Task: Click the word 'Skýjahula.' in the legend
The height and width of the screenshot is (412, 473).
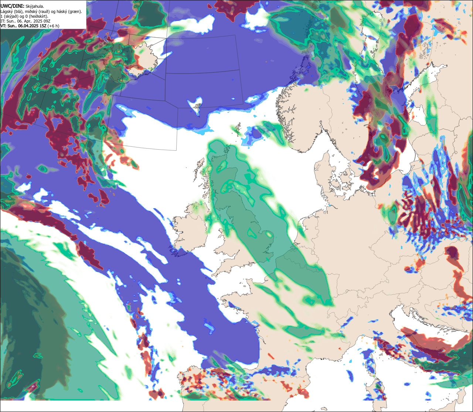Action: pyautogui.click(x=35, y=7)
